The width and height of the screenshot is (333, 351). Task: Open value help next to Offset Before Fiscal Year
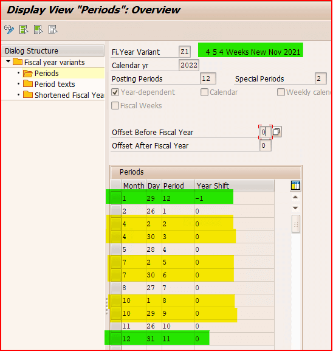tap(276, 132)
